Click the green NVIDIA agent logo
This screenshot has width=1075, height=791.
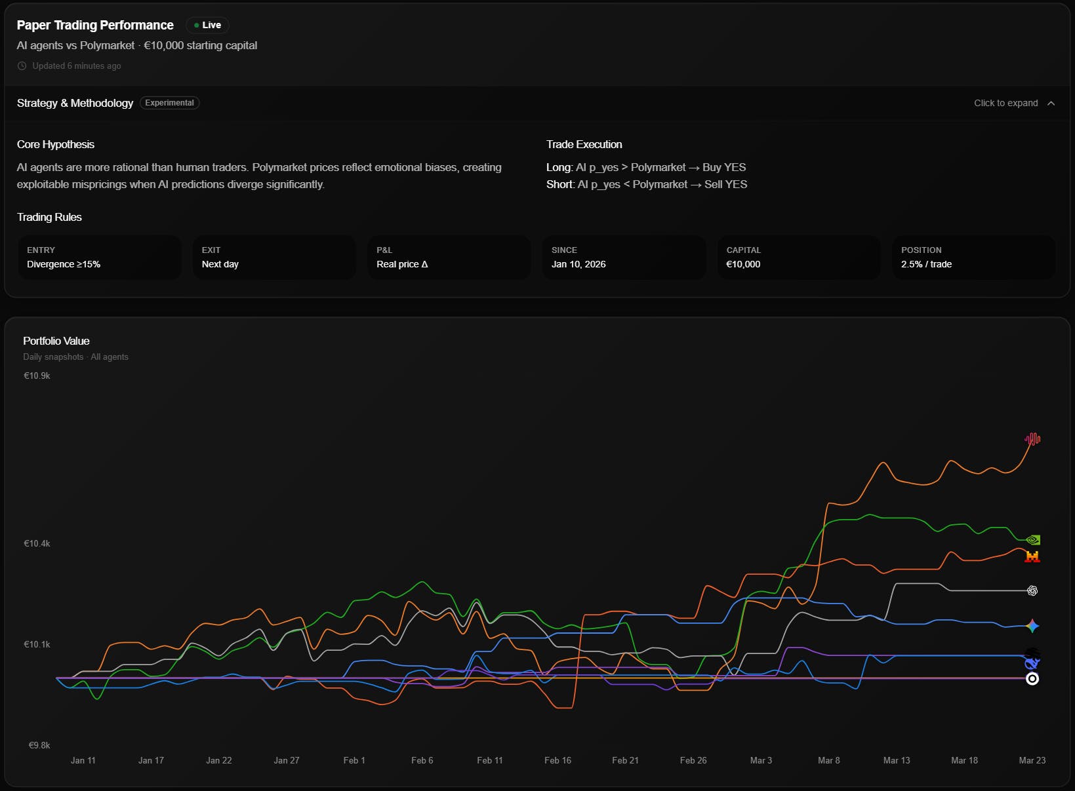1032,540
